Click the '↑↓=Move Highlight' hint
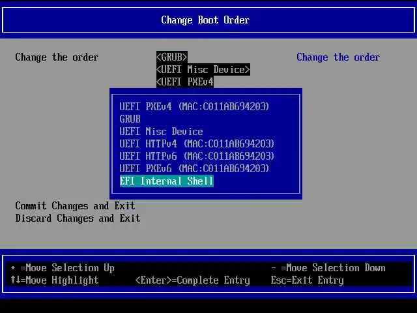The height and width of the screenshot is (313, 417). pos(55,280)
